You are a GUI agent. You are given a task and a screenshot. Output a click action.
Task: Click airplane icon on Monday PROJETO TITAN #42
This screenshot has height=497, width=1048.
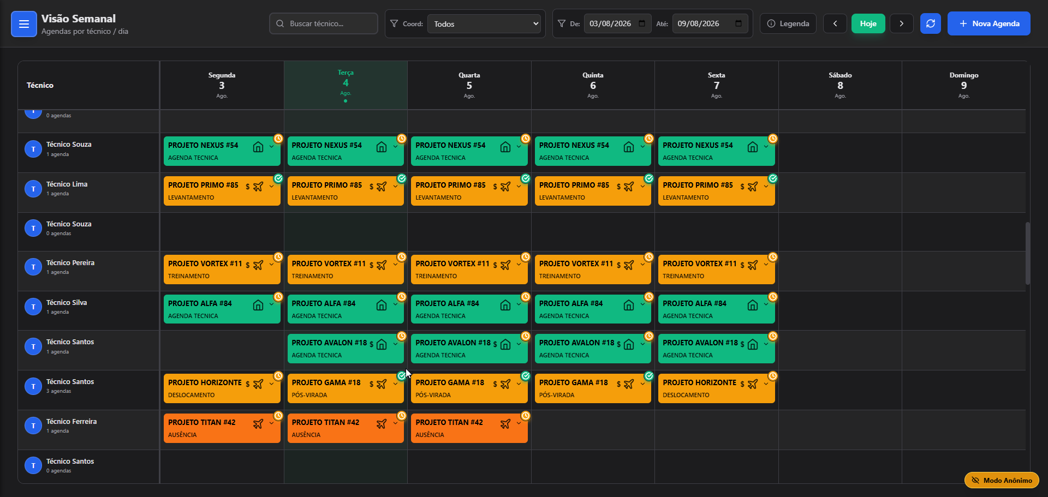[258, 424]
